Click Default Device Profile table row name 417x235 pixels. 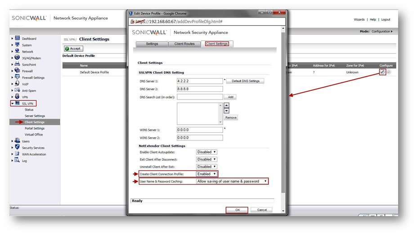tap(94, 72)
